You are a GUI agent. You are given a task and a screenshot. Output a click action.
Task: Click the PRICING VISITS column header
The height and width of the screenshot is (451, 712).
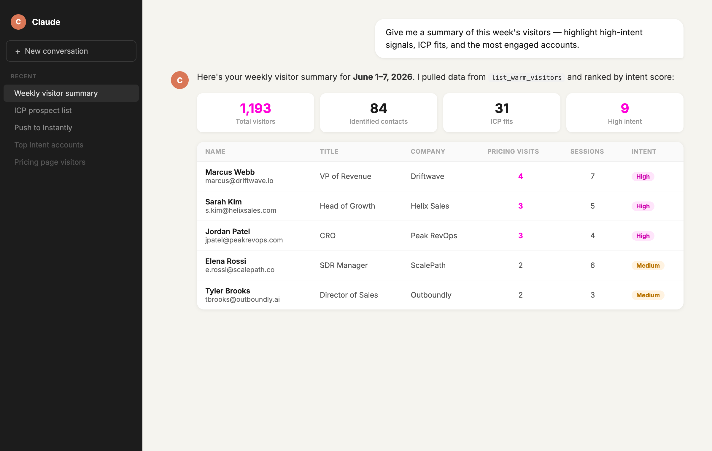coord(513,151)
